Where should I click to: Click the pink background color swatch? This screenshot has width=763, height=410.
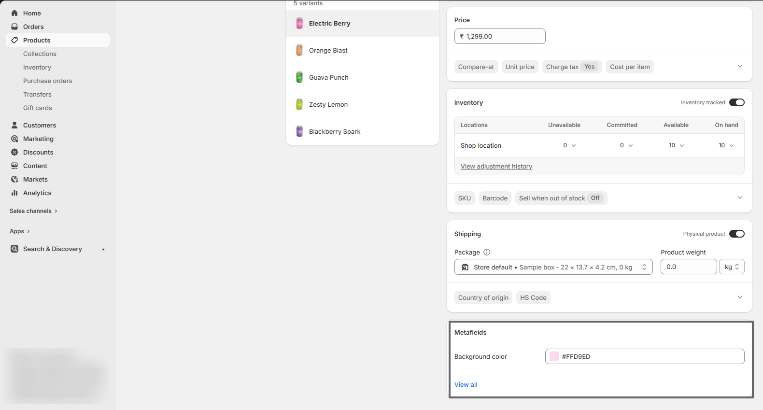click(554, 356)
